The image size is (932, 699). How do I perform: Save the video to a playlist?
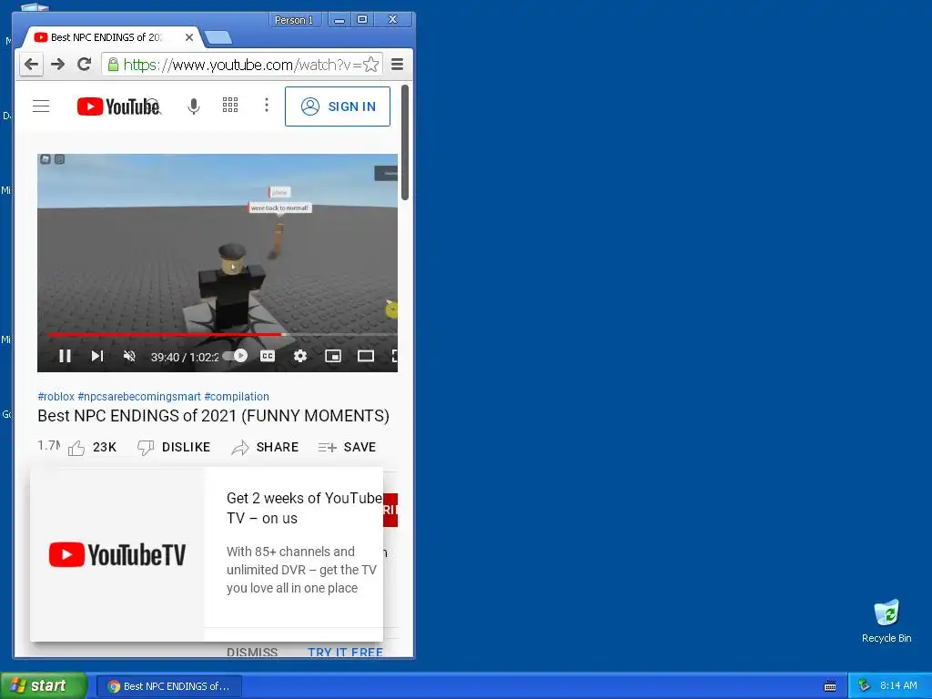(x=347, y=447)
